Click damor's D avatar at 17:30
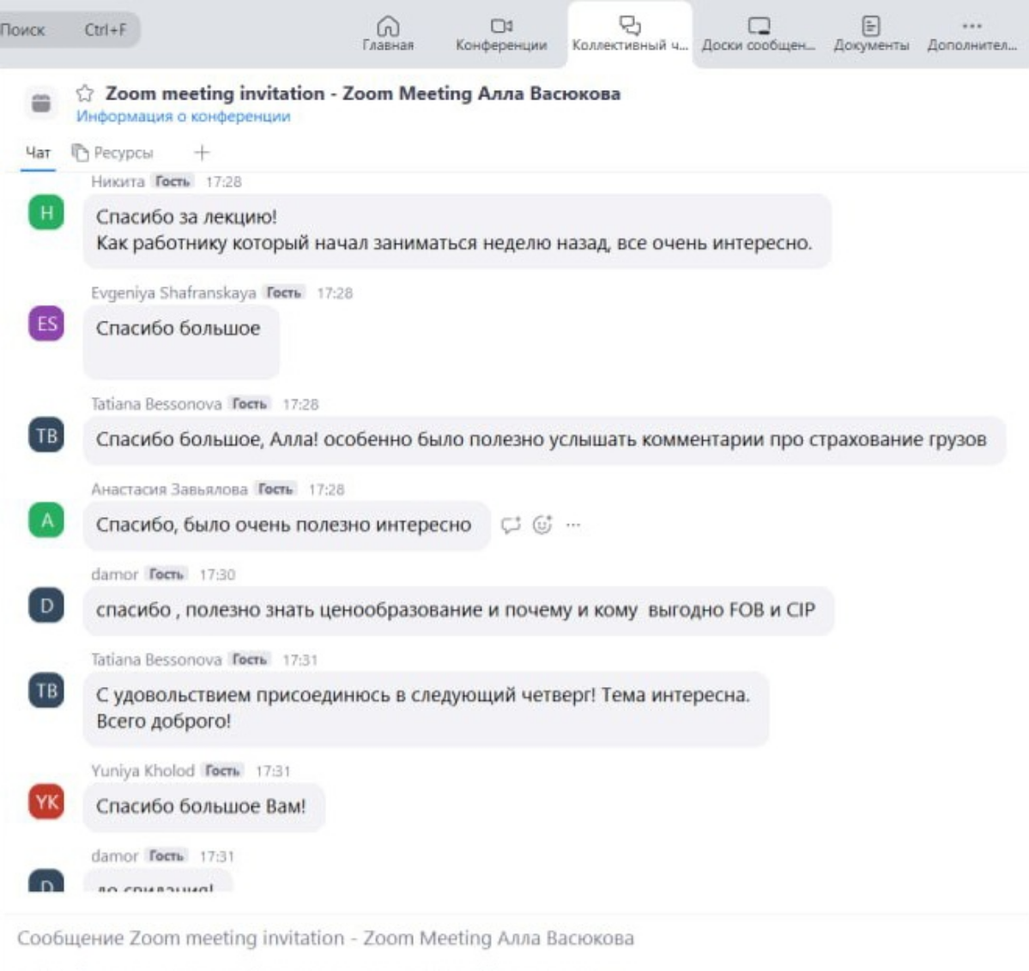1029x971 pixels. [46, 605]
